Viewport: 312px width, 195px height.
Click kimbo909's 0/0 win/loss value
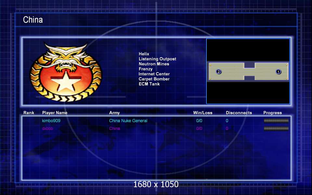[x=199, y=121]
